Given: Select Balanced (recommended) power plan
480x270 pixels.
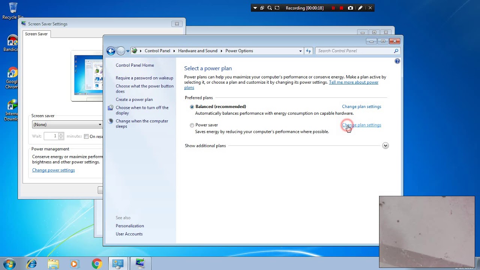Looking at the screenshot, I should click(x=192, y=107).
